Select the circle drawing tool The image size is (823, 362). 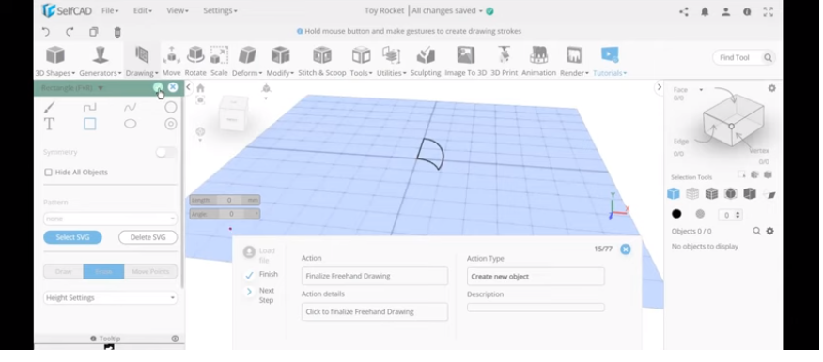[x=171, y=108]
